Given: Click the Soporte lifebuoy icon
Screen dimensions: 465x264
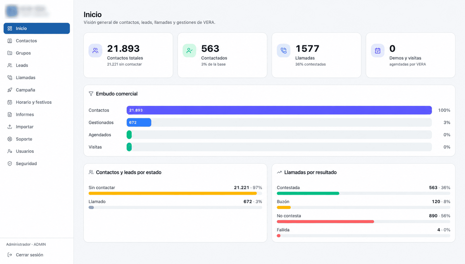Looking at the screenshot, I should click(10, 139).
